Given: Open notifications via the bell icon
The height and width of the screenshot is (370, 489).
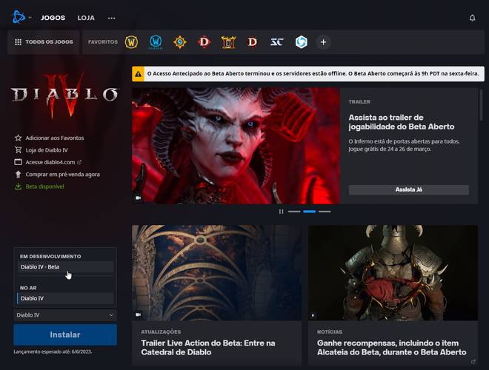Looking at the screenshot, I should coord(472,18).
